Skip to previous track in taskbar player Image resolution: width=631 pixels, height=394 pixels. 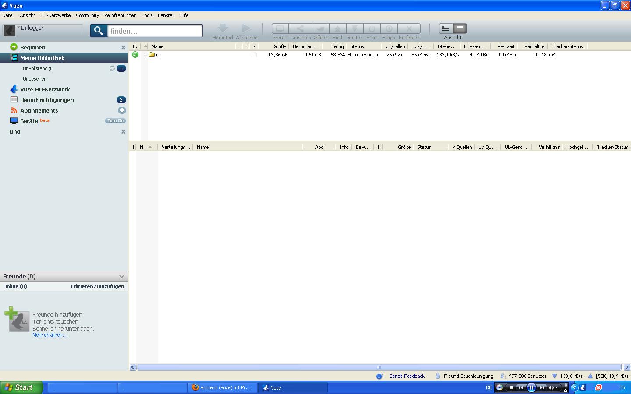(x=521, y=387)
